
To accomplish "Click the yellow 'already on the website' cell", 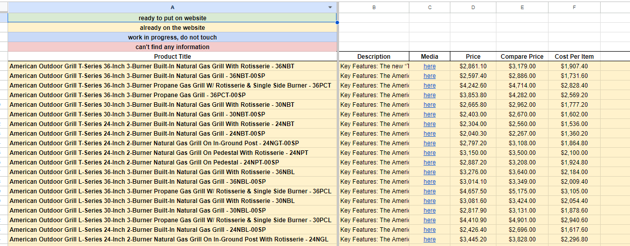I will tap(173, 28).
